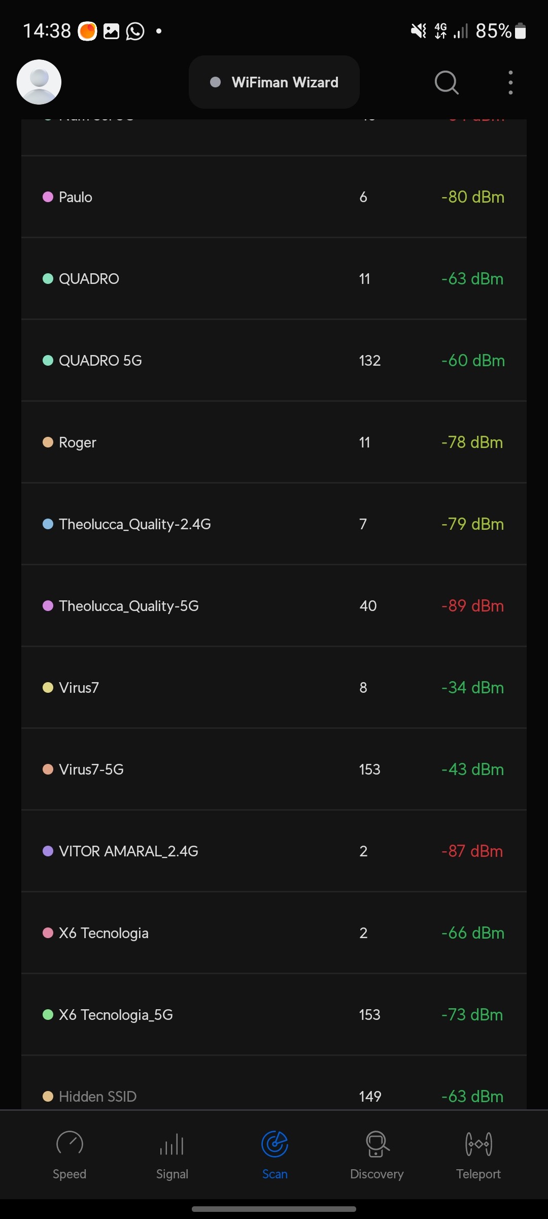
Task: Open the search magnifier icon
Action: click(447, 82)
